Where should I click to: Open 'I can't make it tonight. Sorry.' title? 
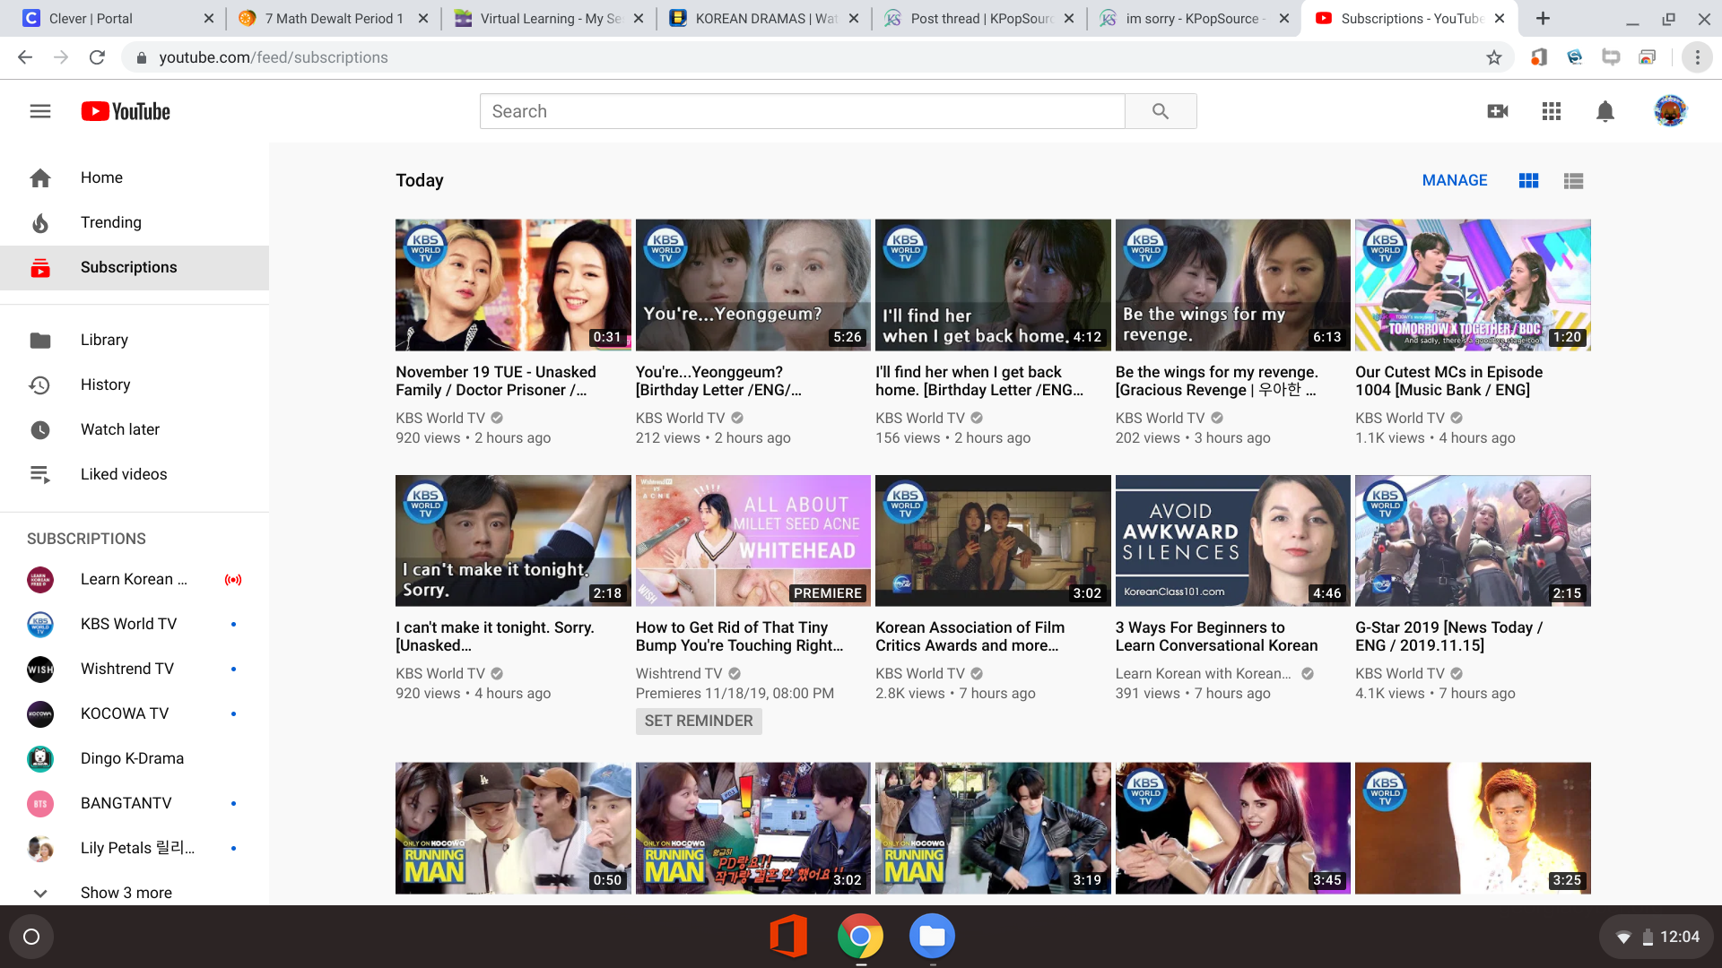495,636
